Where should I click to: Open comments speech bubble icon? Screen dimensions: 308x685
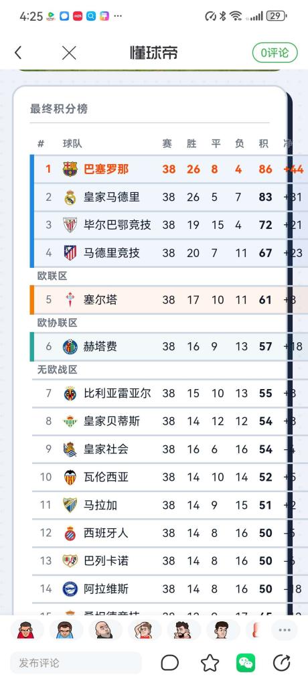tap(169, 663)
